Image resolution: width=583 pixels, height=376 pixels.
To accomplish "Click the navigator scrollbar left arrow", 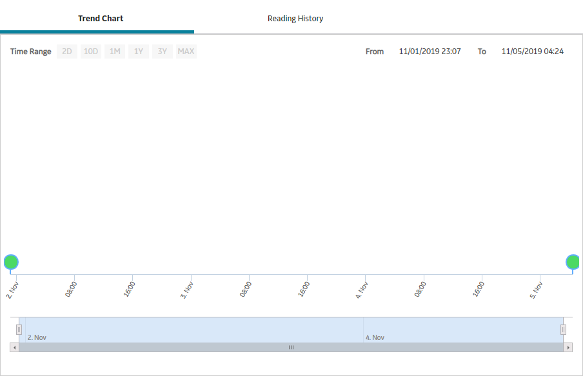I will click(14, 348).
